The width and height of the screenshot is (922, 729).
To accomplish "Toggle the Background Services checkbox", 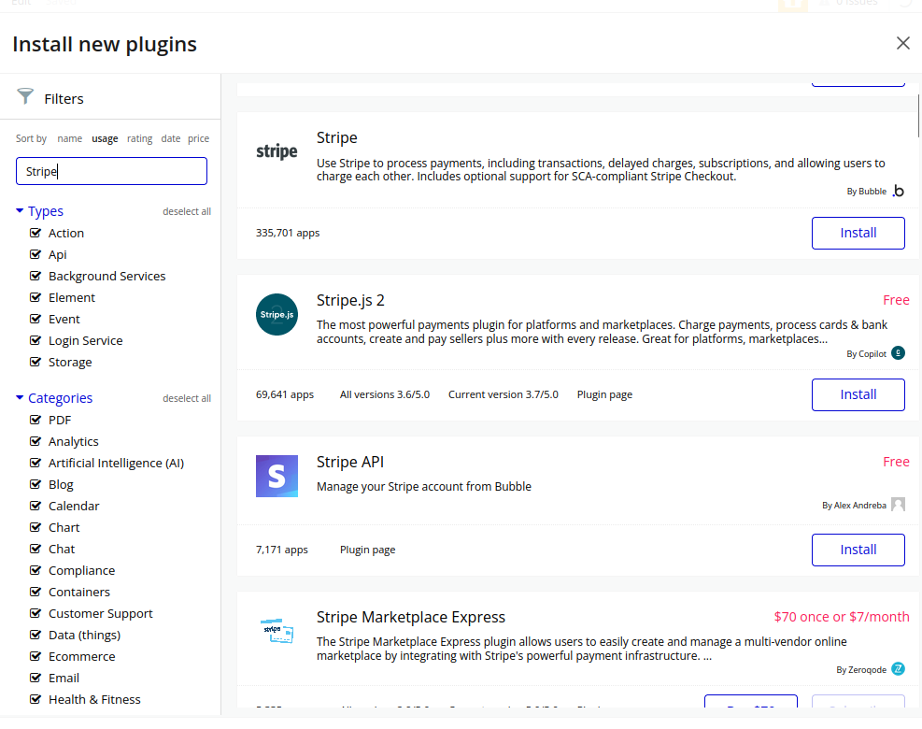I will [35, 276].
